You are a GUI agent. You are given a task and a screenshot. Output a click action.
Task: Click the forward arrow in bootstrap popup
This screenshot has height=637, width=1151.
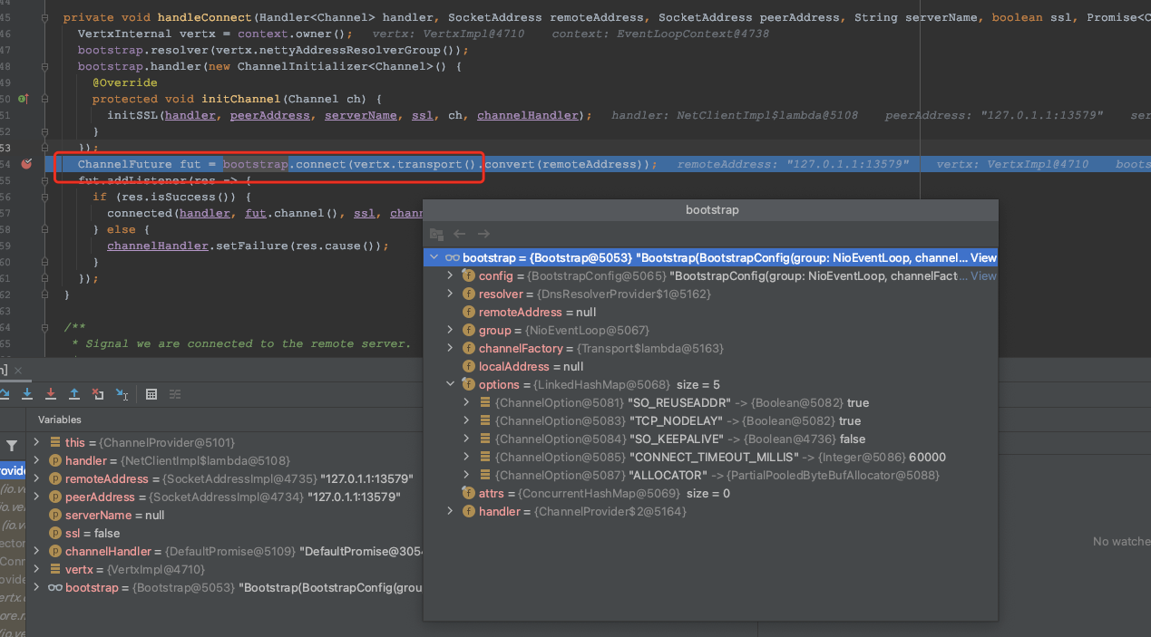(x=483, y=234)
